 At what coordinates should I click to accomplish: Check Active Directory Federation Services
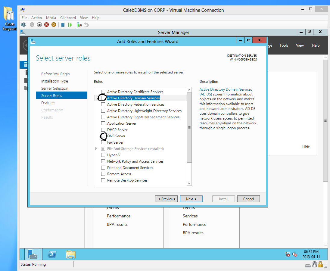click(x=103, y=104)
